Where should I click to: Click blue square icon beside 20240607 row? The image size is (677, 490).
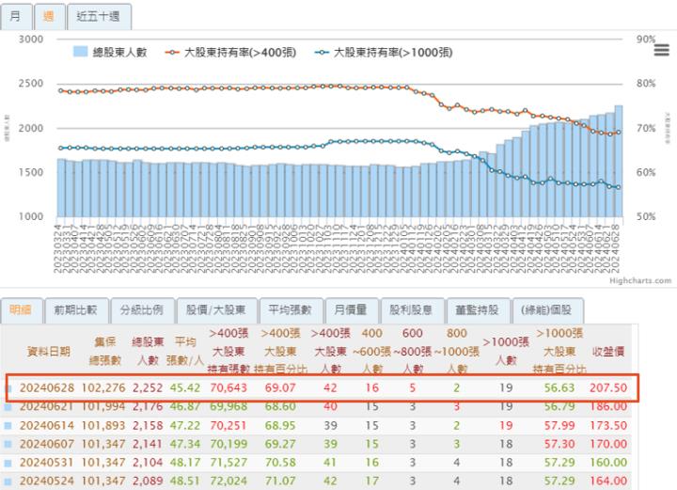(9, 443)
